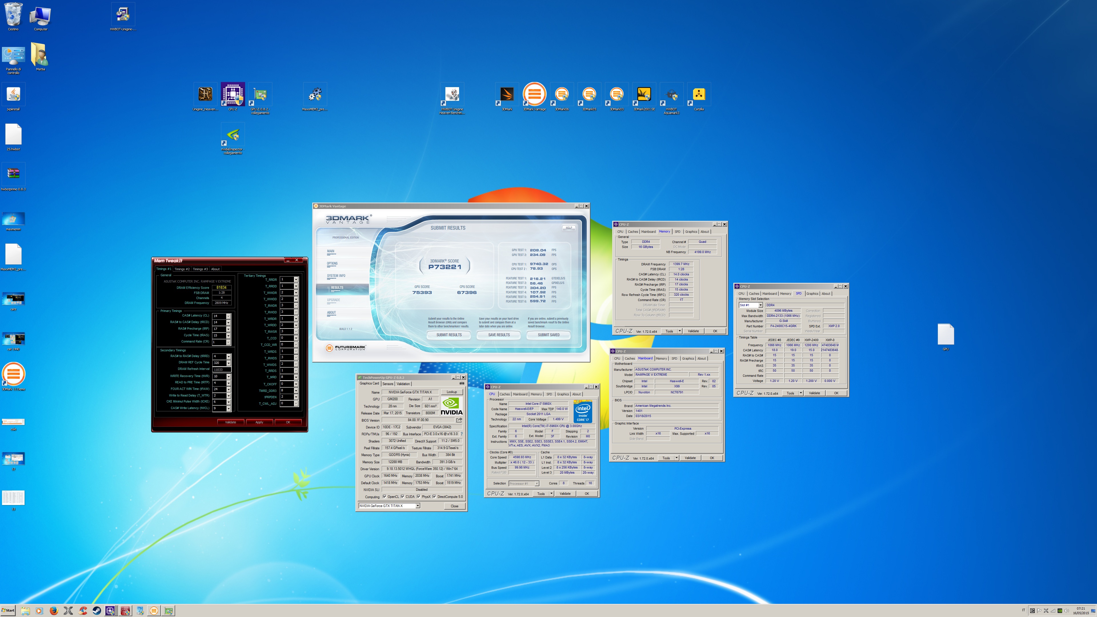Toggle the OpenCL checkbox in GPU-Z

click(x=384, y=496)
